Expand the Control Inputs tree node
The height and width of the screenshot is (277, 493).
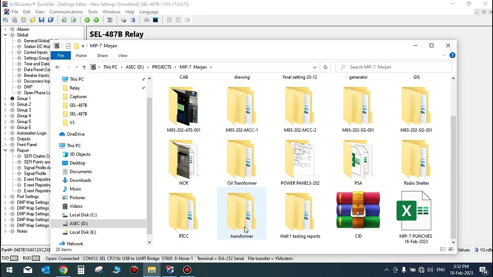pyautogui.click(x=12, y=52)
